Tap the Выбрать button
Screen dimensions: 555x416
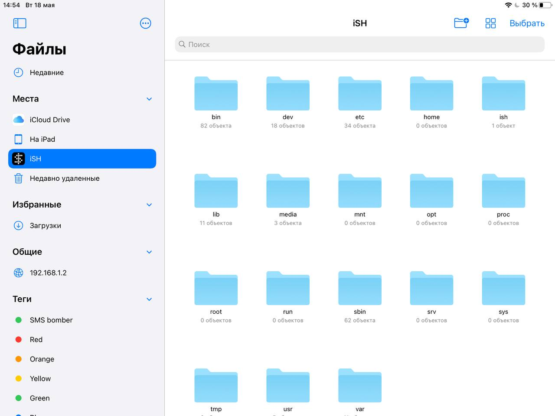[x=527, y=23]
